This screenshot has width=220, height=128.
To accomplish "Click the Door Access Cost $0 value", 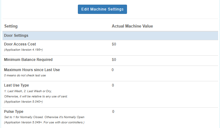I will click(114, 44).
